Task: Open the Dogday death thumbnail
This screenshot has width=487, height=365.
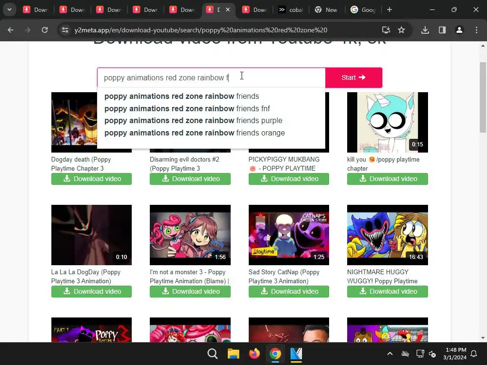Action: click(74, 122)
